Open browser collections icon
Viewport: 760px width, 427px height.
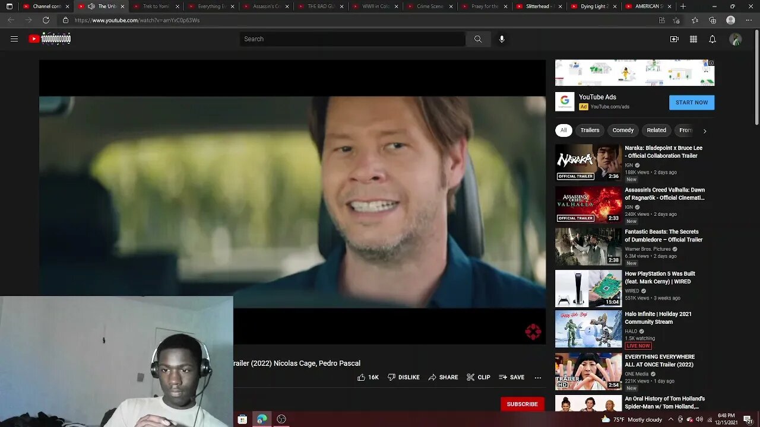tap(712, 20)
